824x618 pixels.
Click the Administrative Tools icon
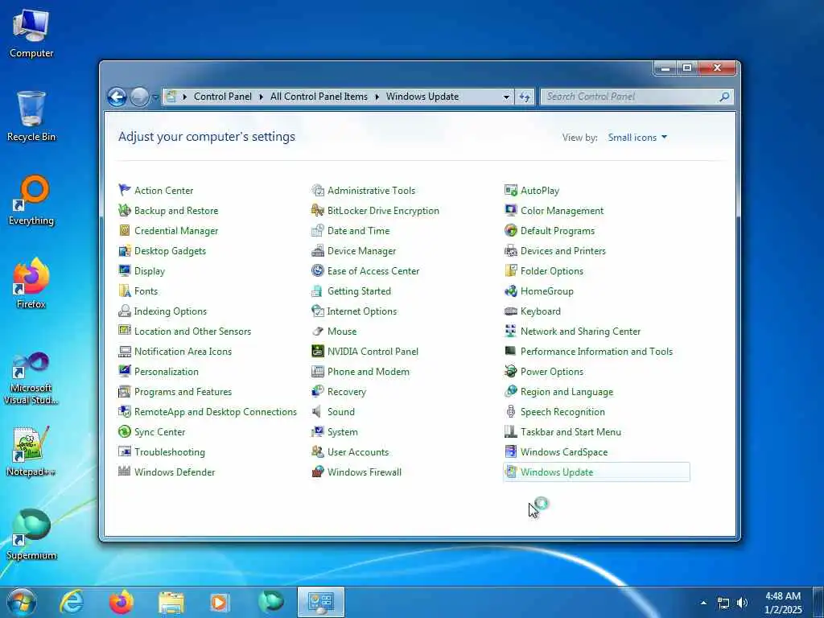317,190
